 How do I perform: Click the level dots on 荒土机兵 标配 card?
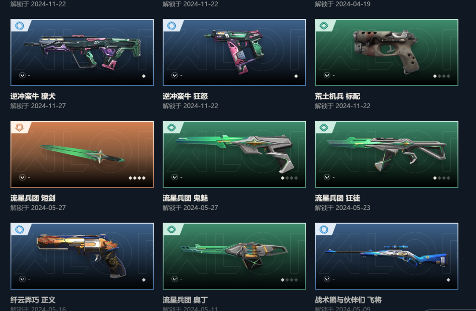click(442, 76)
